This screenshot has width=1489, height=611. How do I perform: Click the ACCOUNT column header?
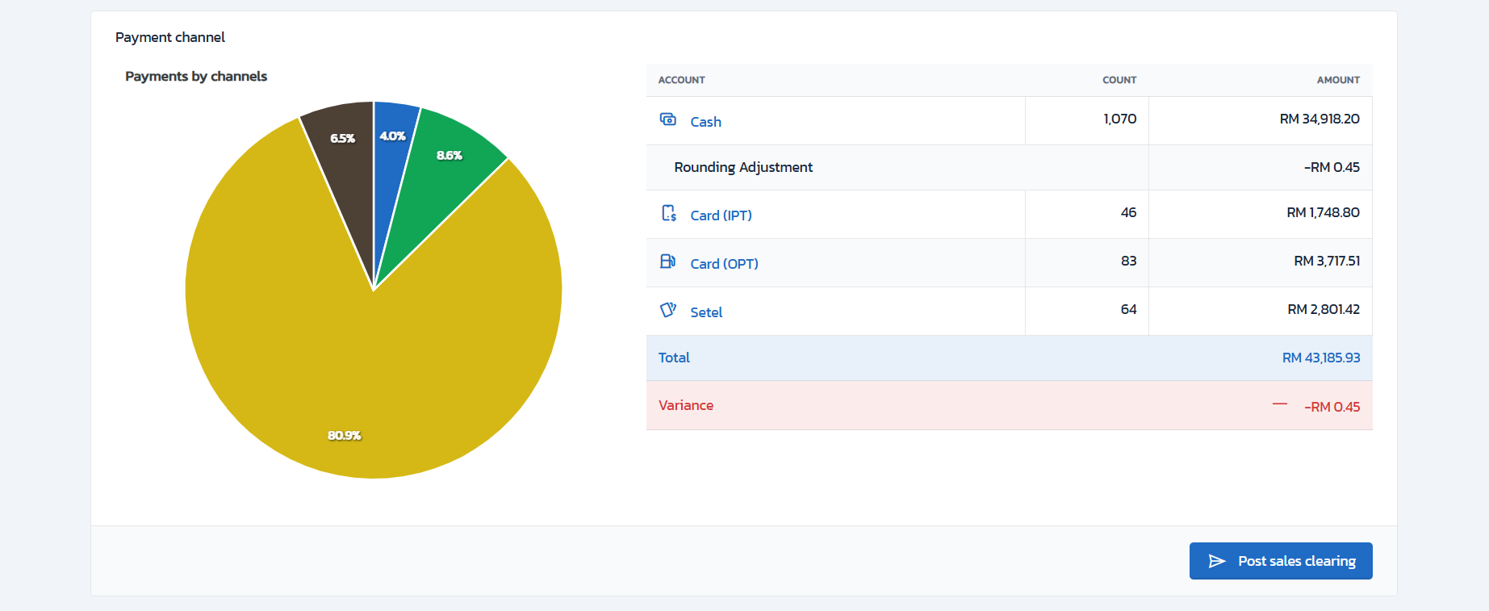click(681, 80)
